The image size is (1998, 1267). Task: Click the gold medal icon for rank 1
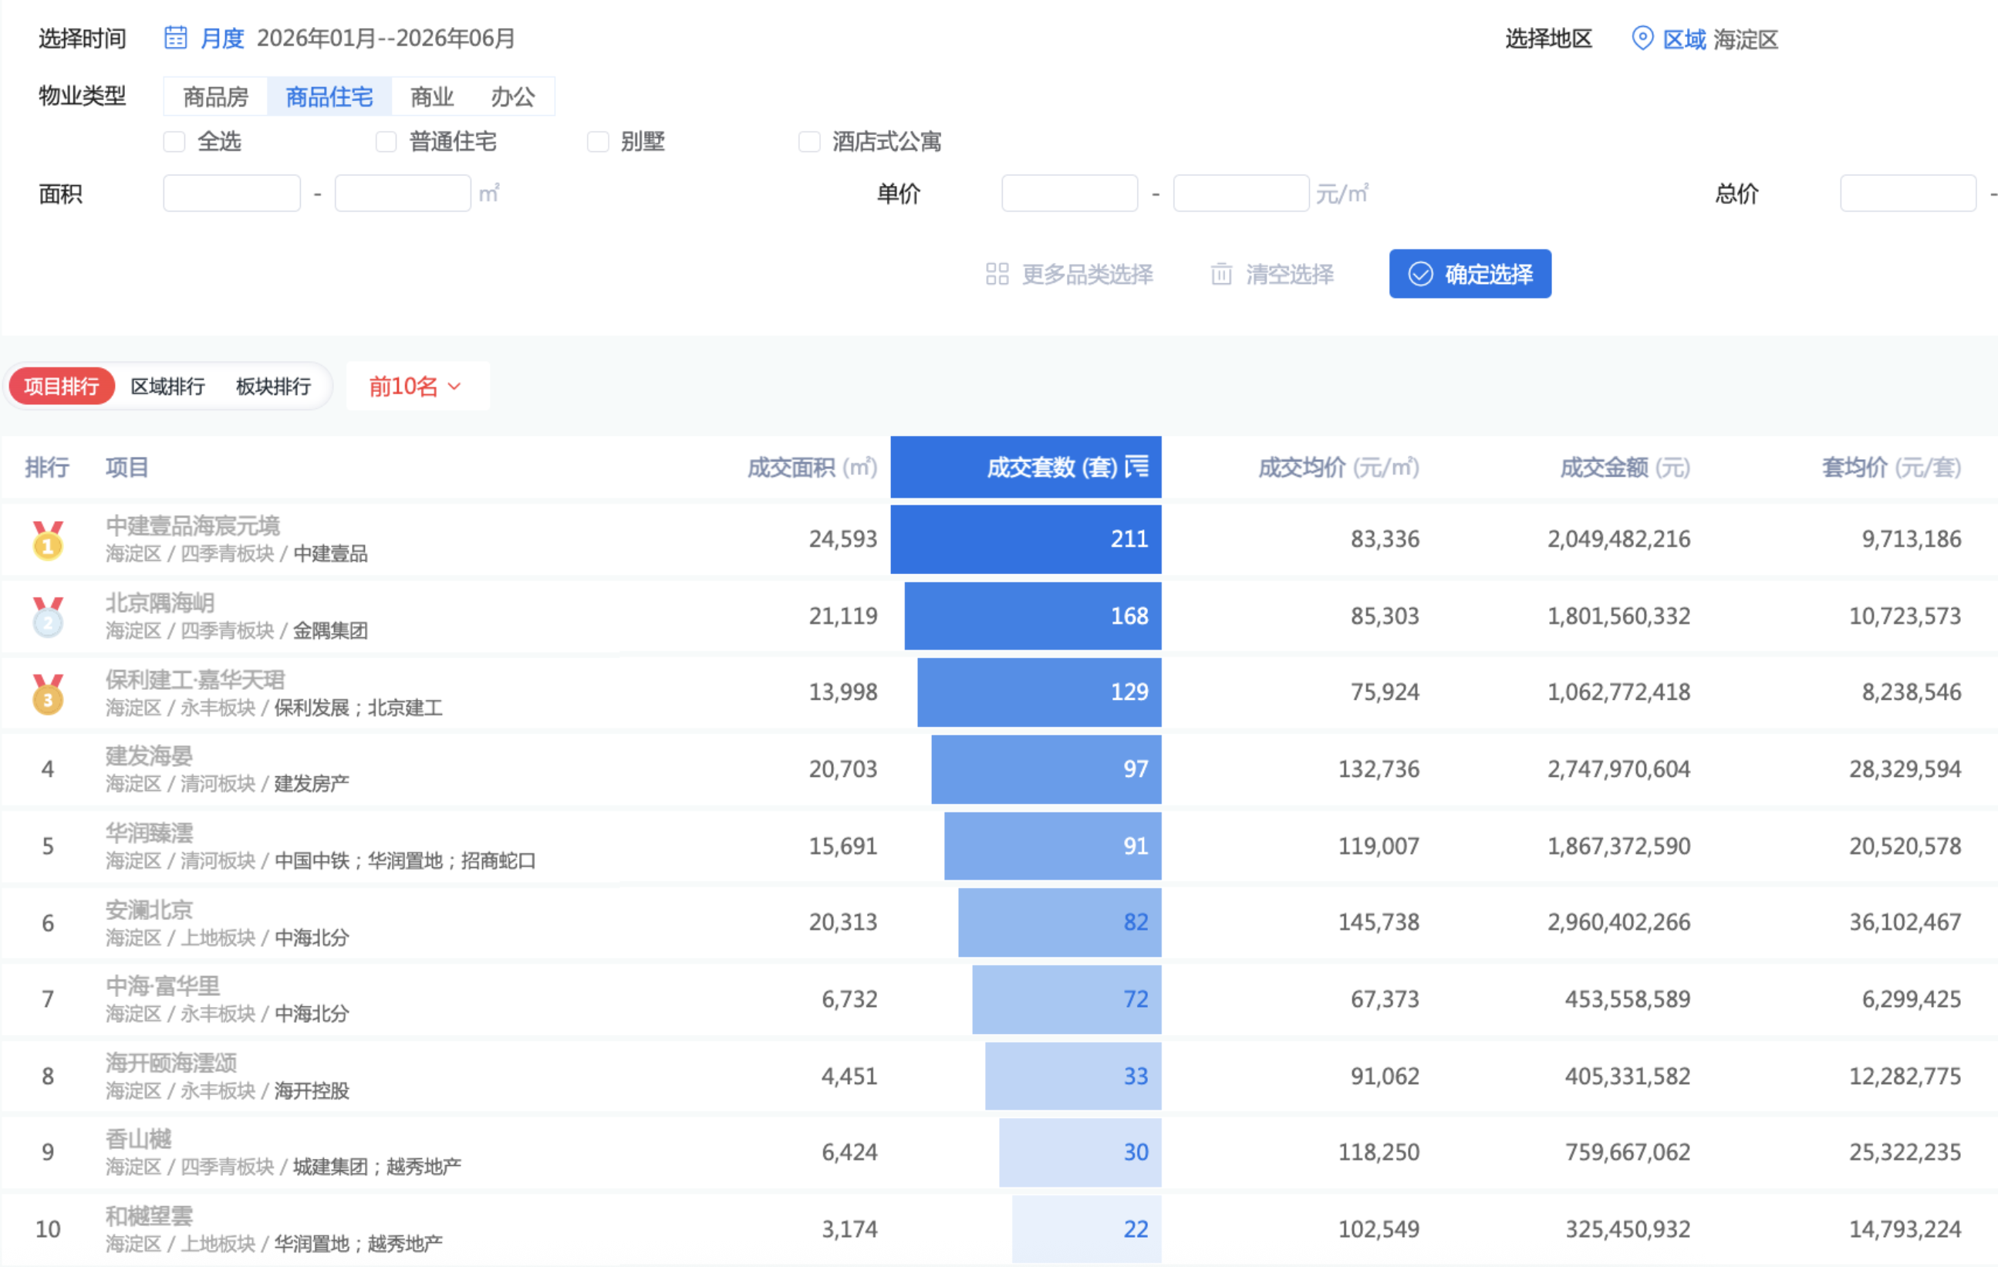47,539
